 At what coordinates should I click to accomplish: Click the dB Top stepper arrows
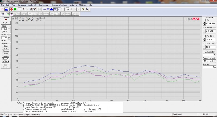[205, 24]
